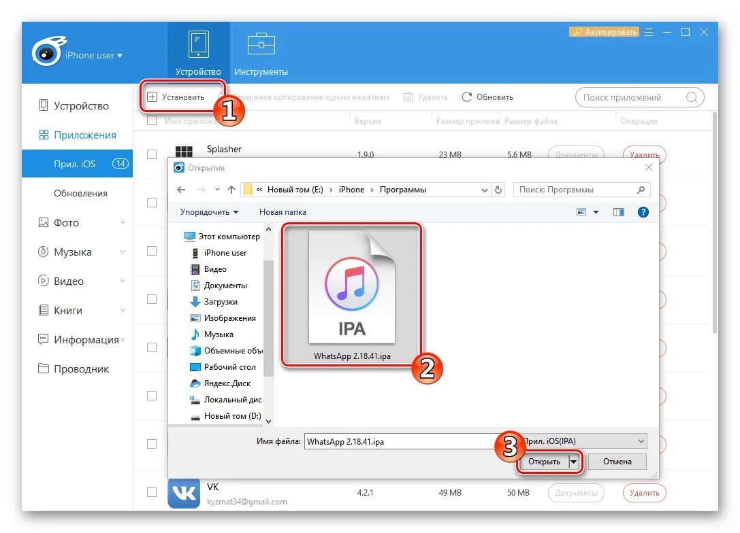Click the Отмена button
Image resolution: width=740 pixels, height=533 pixels.
point(617,462)
